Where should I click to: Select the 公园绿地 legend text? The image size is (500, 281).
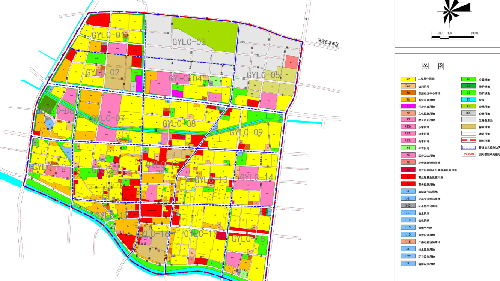484,80
